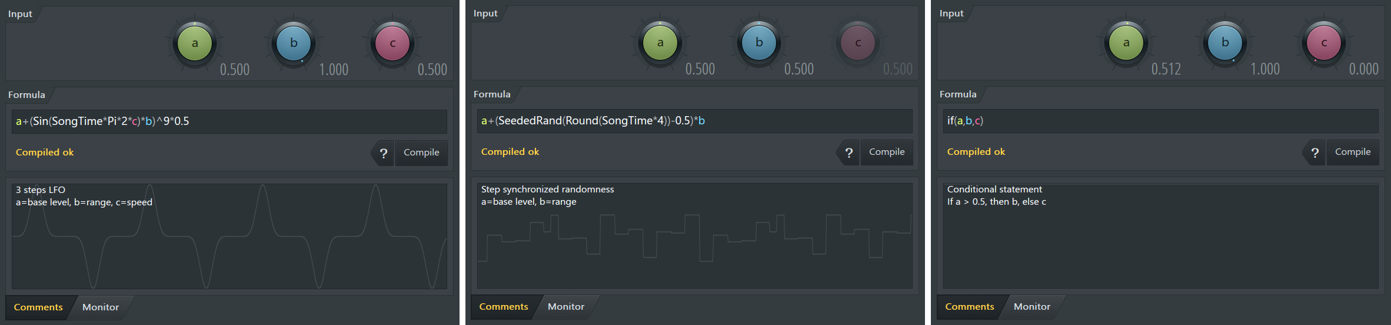Click the blue 'b' knob in step randomness panel
The height and width of the screenshot is (325, 1391).
[x=759, y=43]
